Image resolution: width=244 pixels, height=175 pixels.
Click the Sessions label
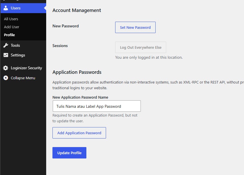60,46
